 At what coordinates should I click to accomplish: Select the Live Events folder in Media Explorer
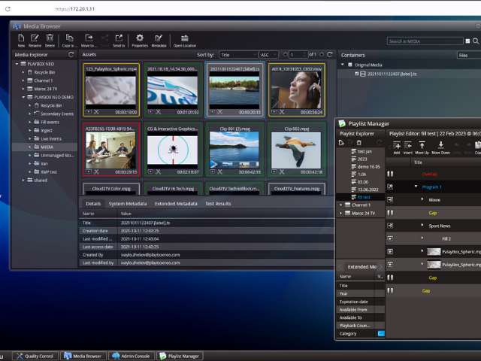48,138
